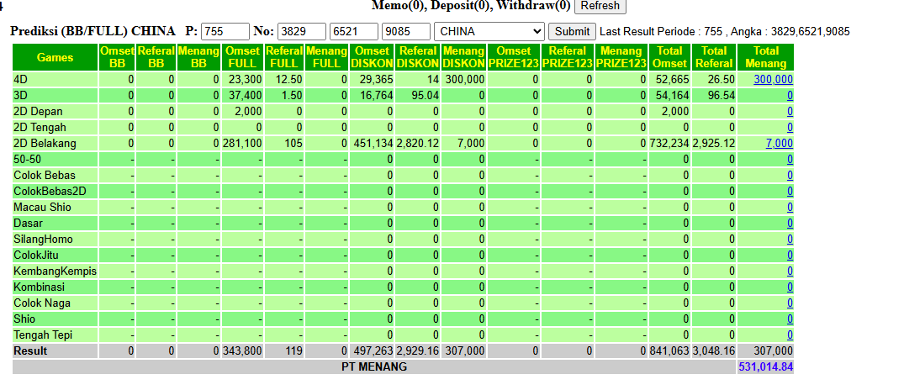Open the Tengah Tepi Total Menang link
Image resolution: width=904 pixels, height=390 pixels.
[790, 335]
